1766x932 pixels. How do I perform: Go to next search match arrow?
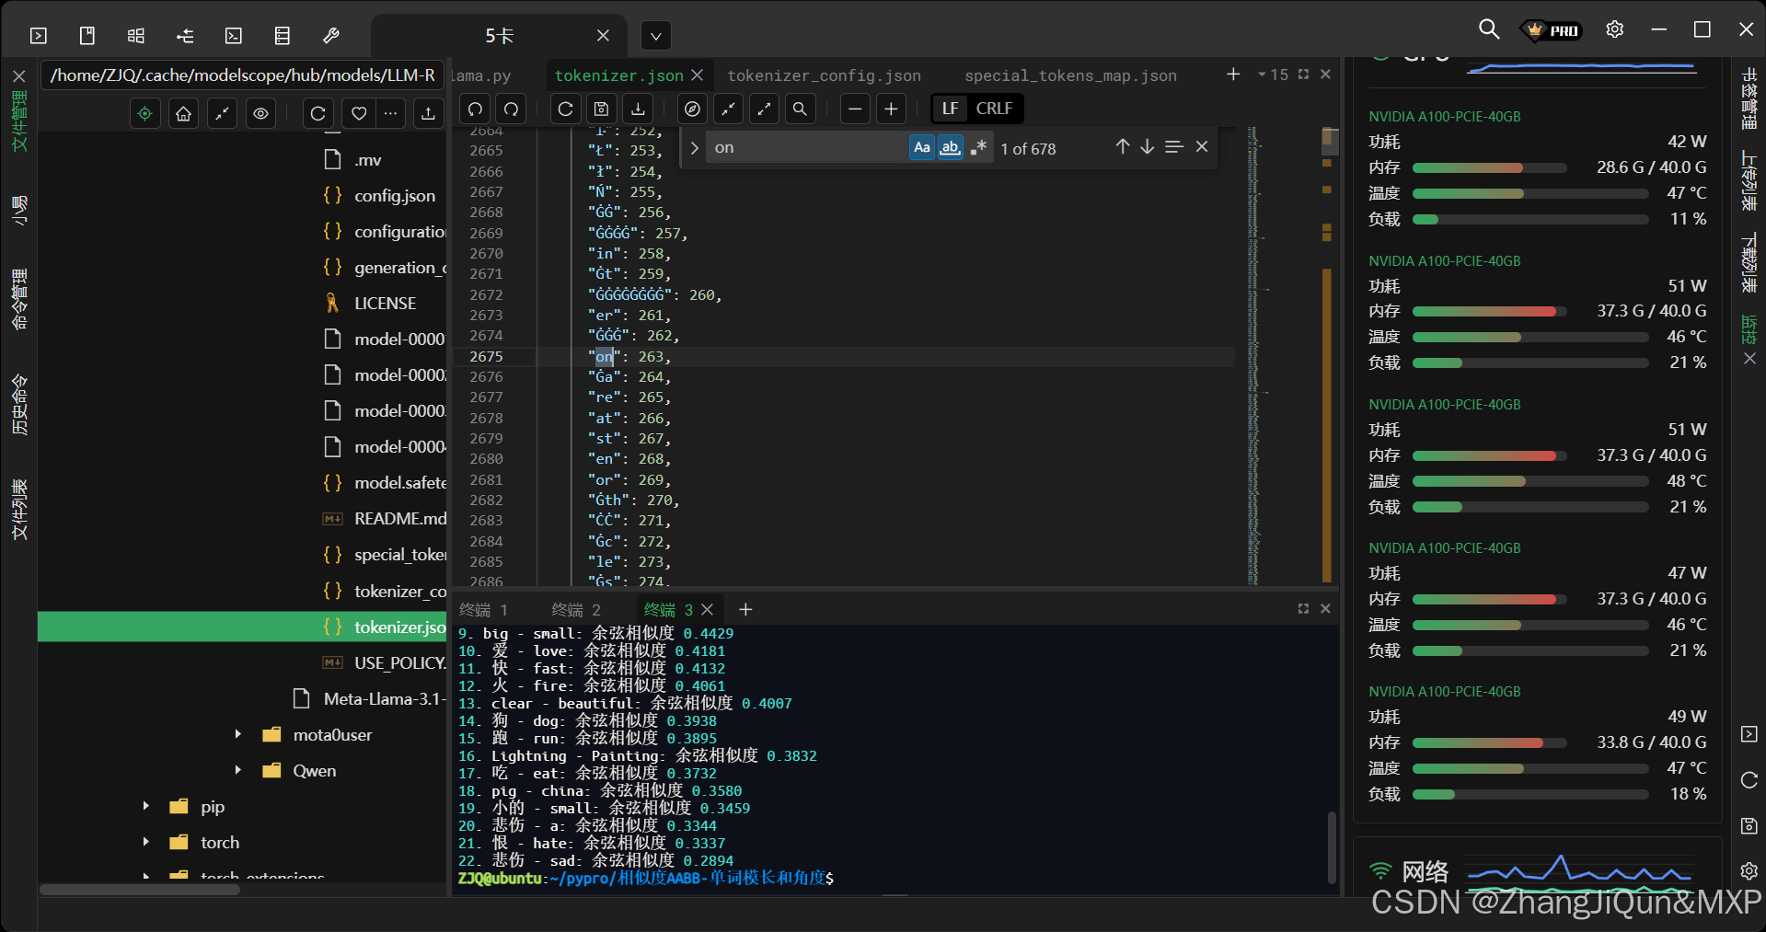pos(1148,147)
